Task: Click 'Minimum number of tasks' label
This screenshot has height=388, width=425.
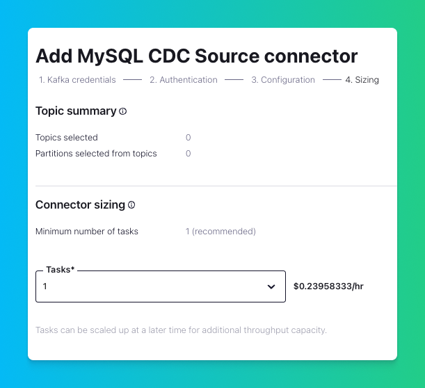Action: point(87,232)
